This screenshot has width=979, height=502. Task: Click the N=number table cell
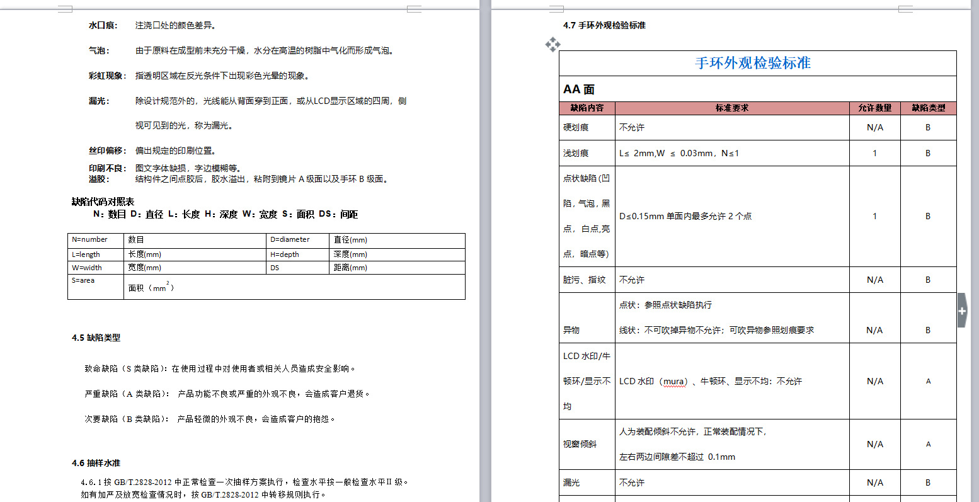point(96,241)
